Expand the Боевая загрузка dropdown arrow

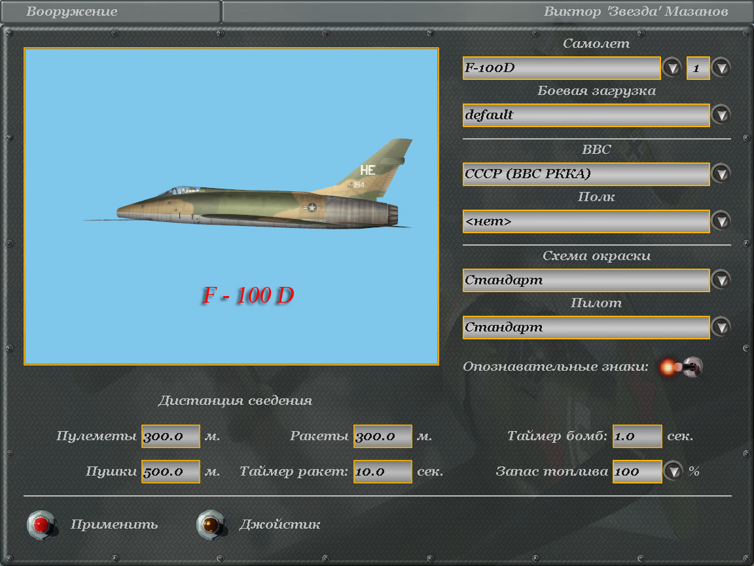coord(721,115)
